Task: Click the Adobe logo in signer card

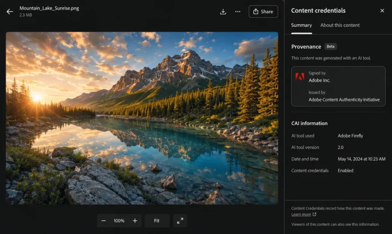Action: tap(300, 77)
